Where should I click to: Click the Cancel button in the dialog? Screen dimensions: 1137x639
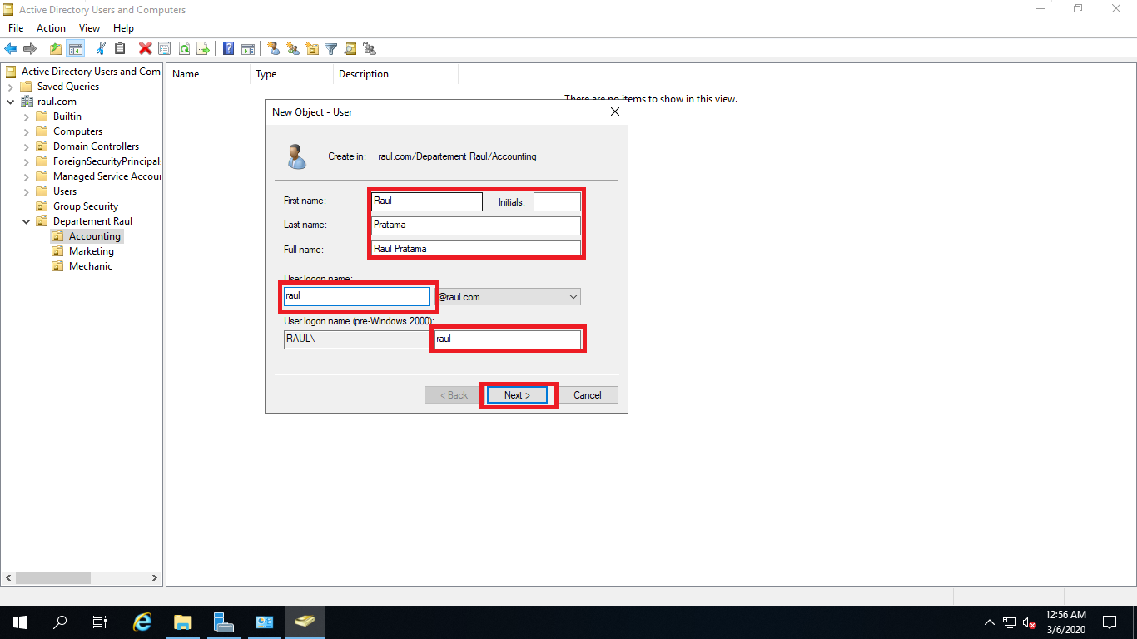[x=587, y=395]
